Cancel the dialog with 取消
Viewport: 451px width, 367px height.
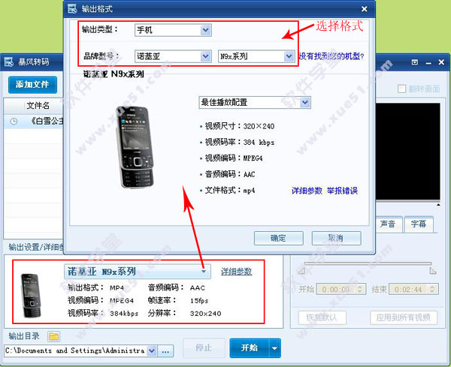(336, 238)
